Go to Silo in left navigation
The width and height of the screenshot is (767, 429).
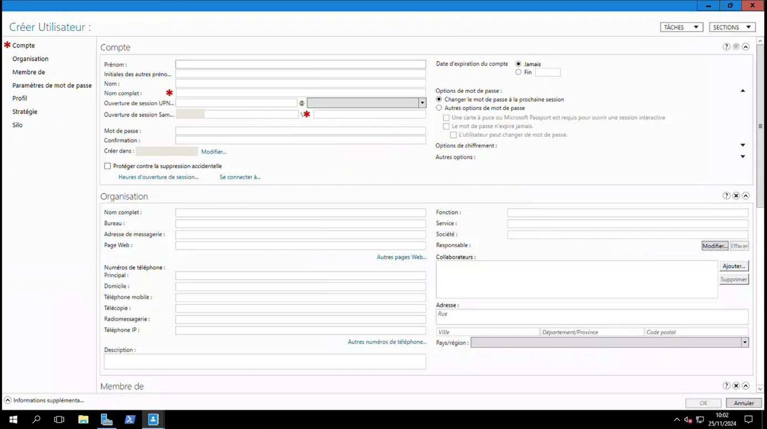[x=18, y=125]
